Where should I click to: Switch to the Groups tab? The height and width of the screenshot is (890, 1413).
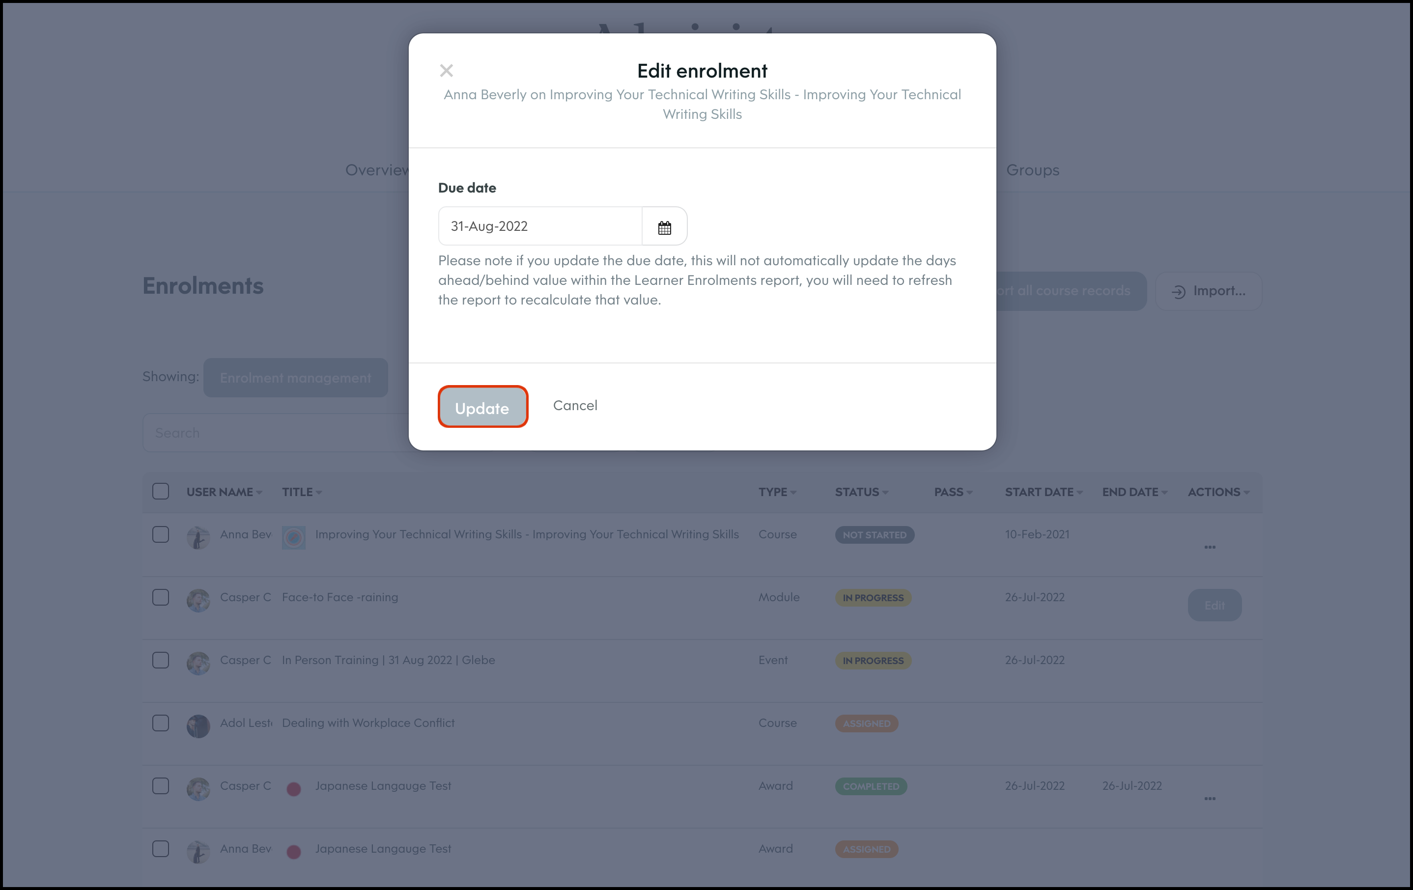[1032, 170]
